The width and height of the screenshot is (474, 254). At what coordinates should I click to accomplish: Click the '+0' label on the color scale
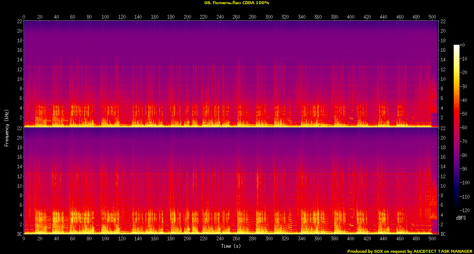pyautogui.click(x=462, y=45)
